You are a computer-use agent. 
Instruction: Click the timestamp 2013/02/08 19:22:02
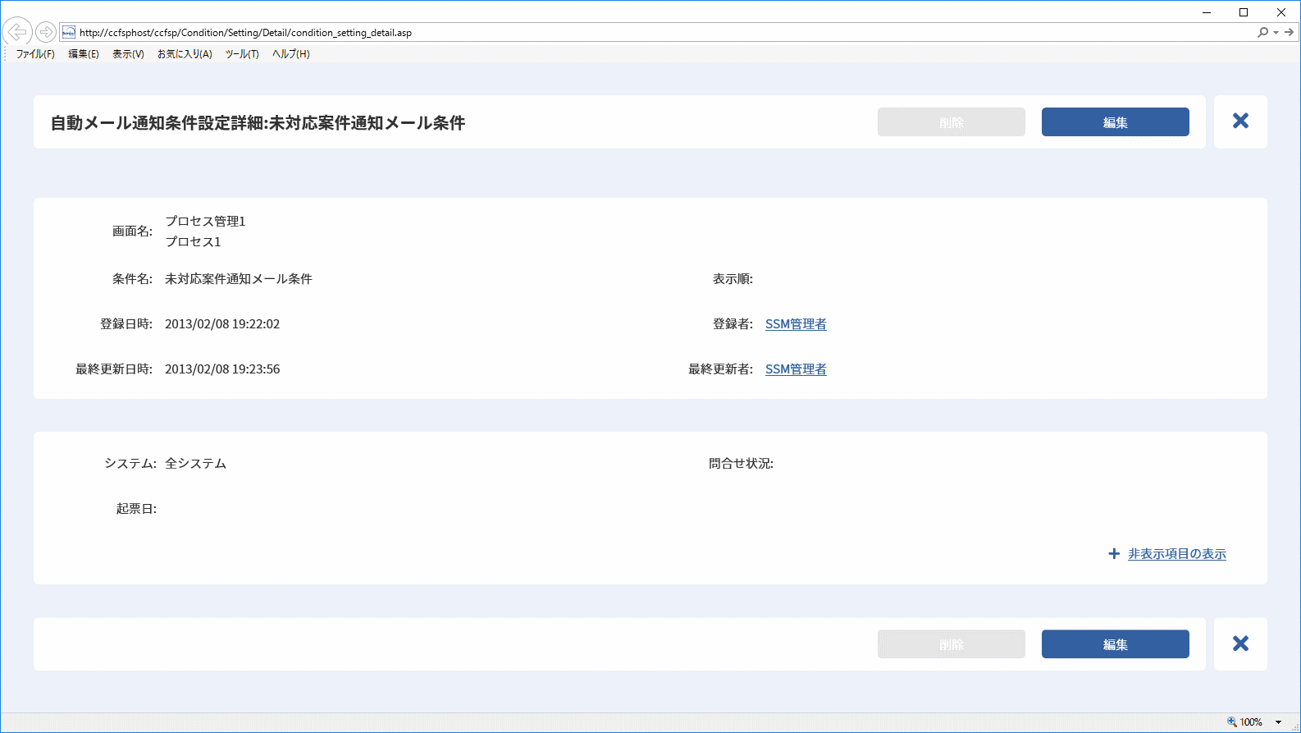coord(222,324)
